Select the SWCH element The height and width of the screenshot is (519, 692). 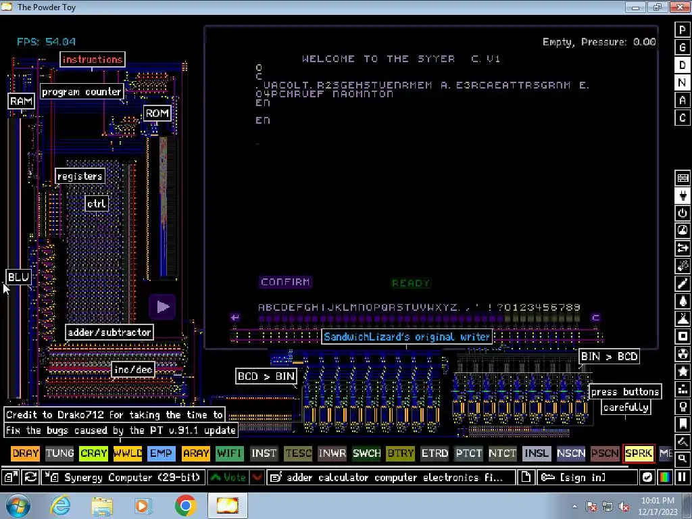[x=366, y=453]
